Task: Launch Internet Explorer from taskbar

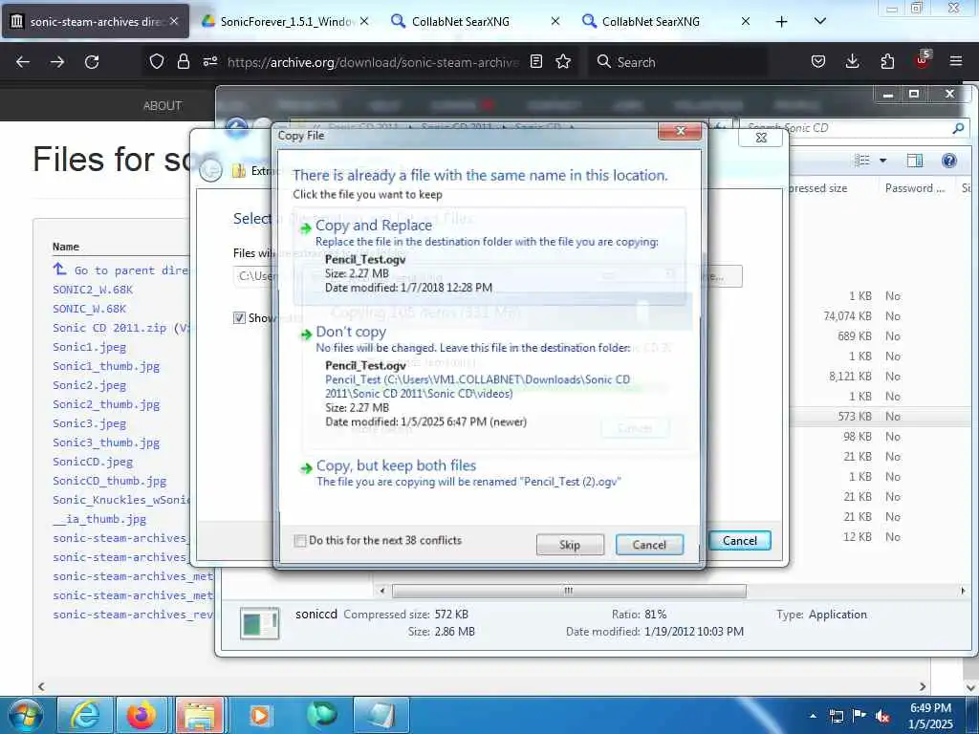Action: tap(84, 715)
